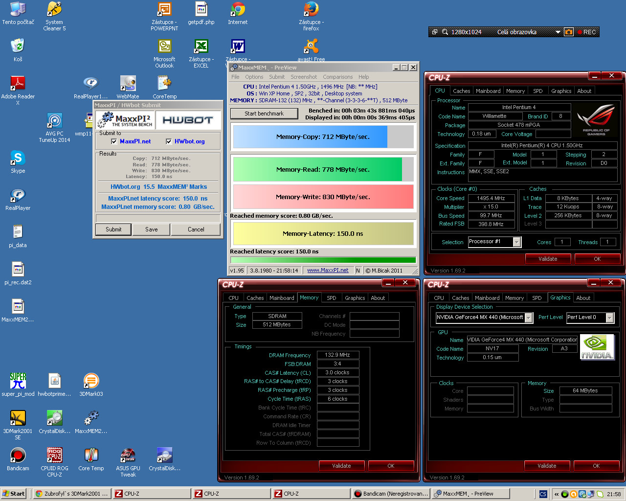Toggle the HWbot.org submit checkbox
Image resolution: width=626 pixels, height=501 pixels.
pyautogui.click(x=169, y=141)
